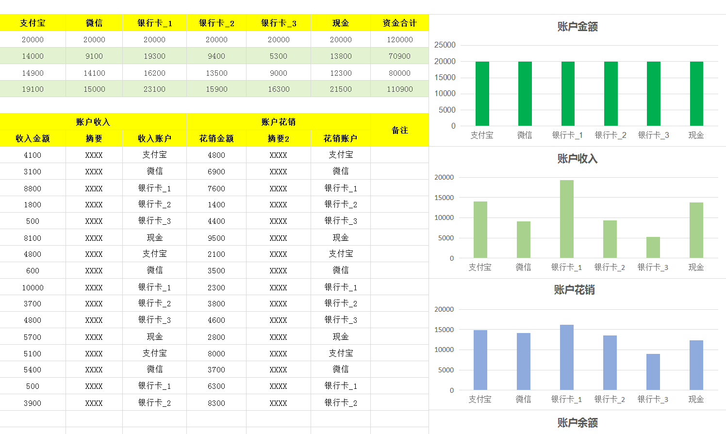The width and height of the screenshot is (726, 434).
Task: Select the 资金合计 header cell
Action: (400, 23)
